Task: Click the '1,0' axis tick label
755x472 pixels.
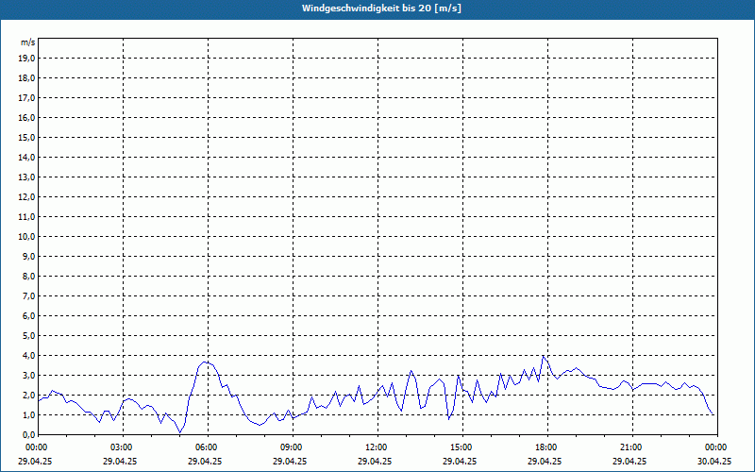Action: pos(30,414)
